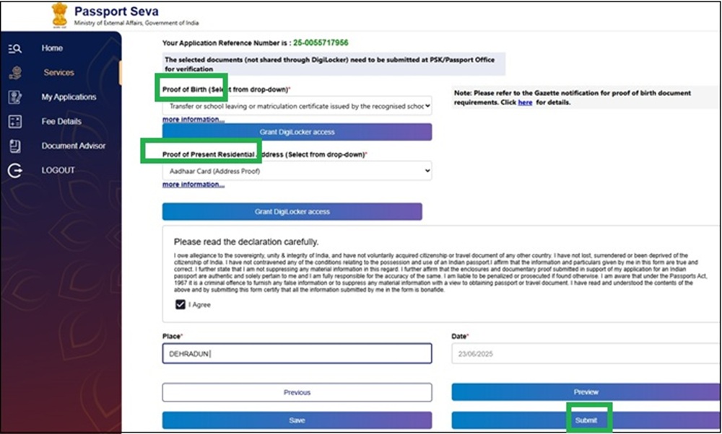Click the application reference number 25-0055717956

[321, 43]
